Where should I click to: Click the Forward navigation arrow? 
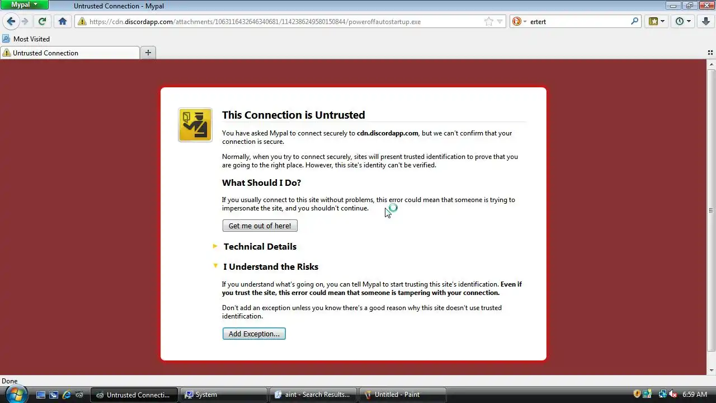tap(25, 21)
